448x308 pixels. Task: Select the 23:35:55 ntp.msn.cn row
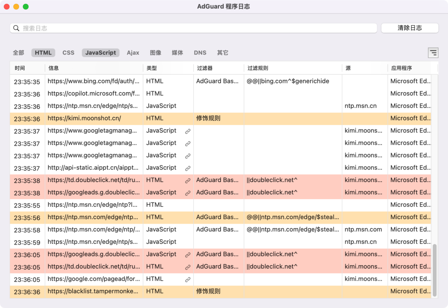click(221, 205)
